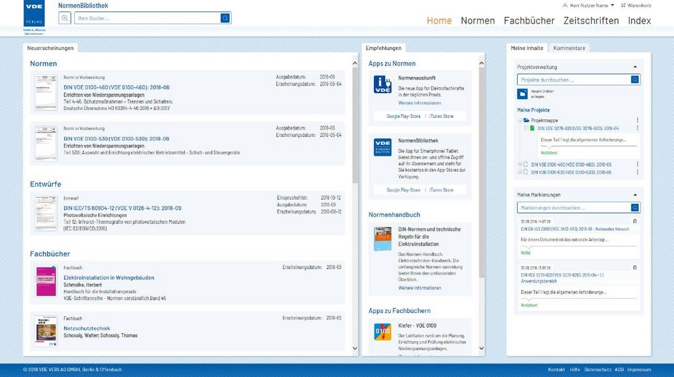674x377 pixels.
Task: Open Zeitschriften in the main navigation
Action: click(590, 20)
